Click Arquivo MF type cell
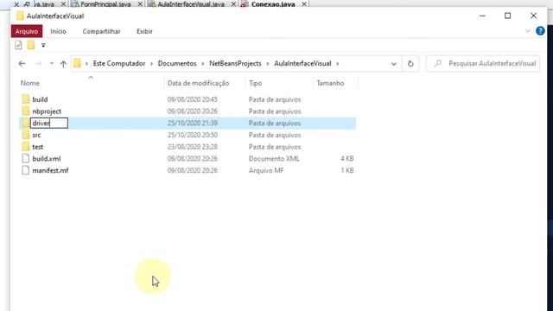 (x=266, y=170)
